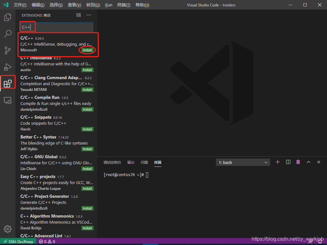Select the C/C++ Compile Run title
327x245 pixels.
tap(40, 98)
